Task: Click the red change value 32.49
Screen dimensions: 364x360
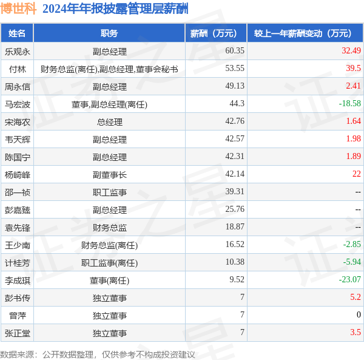Action: 351,50
